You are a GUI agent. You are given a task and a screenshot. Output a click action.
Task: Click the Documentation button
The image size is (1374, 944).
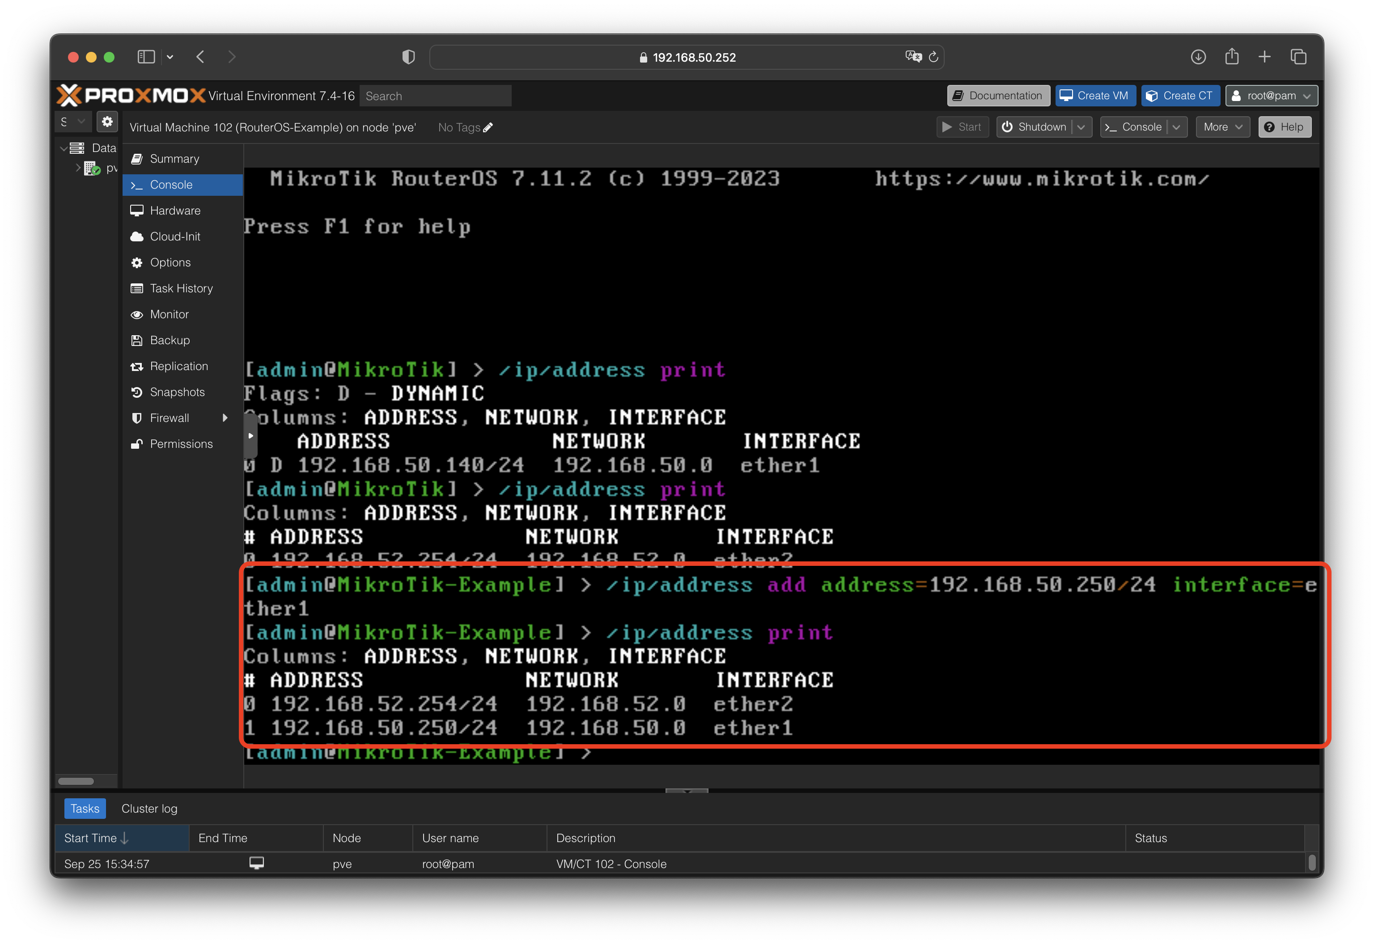[x=998, y=96]
